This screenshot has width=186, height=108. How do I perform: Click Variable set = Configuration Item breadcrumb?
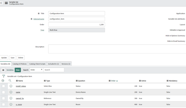pyautogui.click(x=20, y=76)
